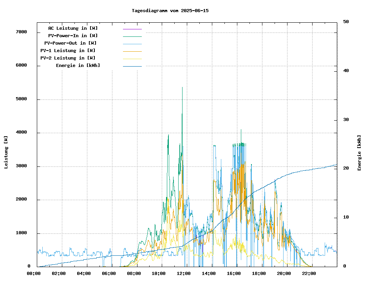The image size is (376, 282).
Task: Click the 7000 value on the power axis
Action: pyautogui.click(x=22, y=32)
